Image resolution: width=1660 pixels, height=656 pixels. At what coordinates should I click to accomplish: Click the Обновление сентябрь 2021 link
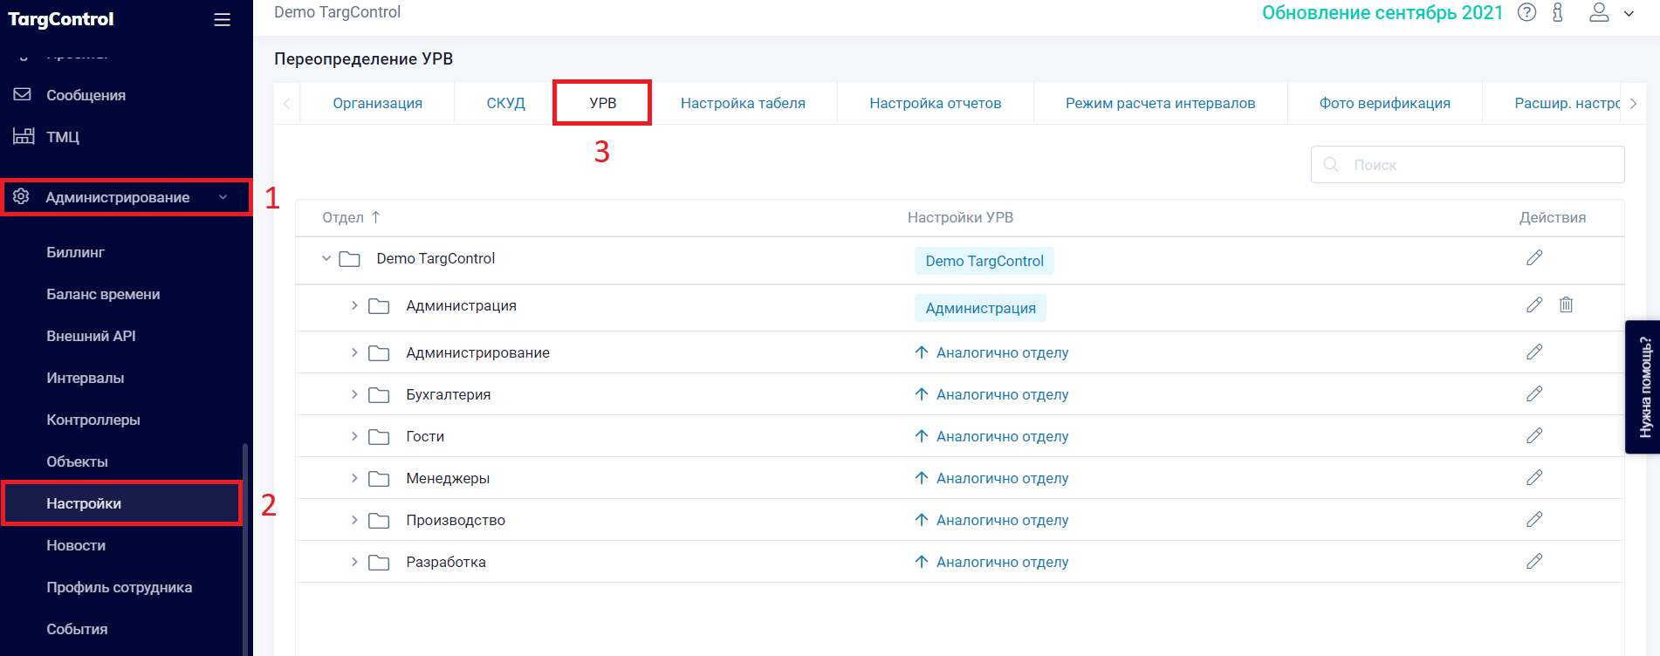[x=1382, y=13]
